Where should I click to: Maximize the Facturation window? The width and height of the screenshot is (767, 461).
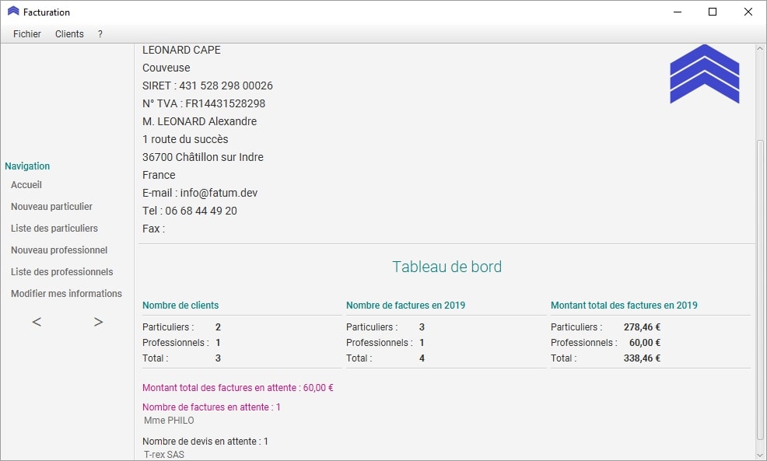712,12
